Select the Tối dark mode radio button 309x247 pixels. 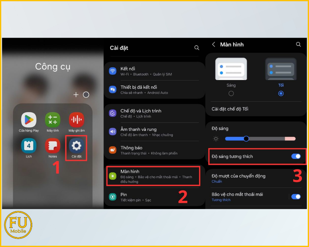coord(281,93)
